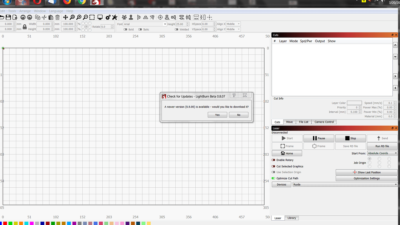
Task: Toggle Enable Rotary switch
Action: (273, 160)
